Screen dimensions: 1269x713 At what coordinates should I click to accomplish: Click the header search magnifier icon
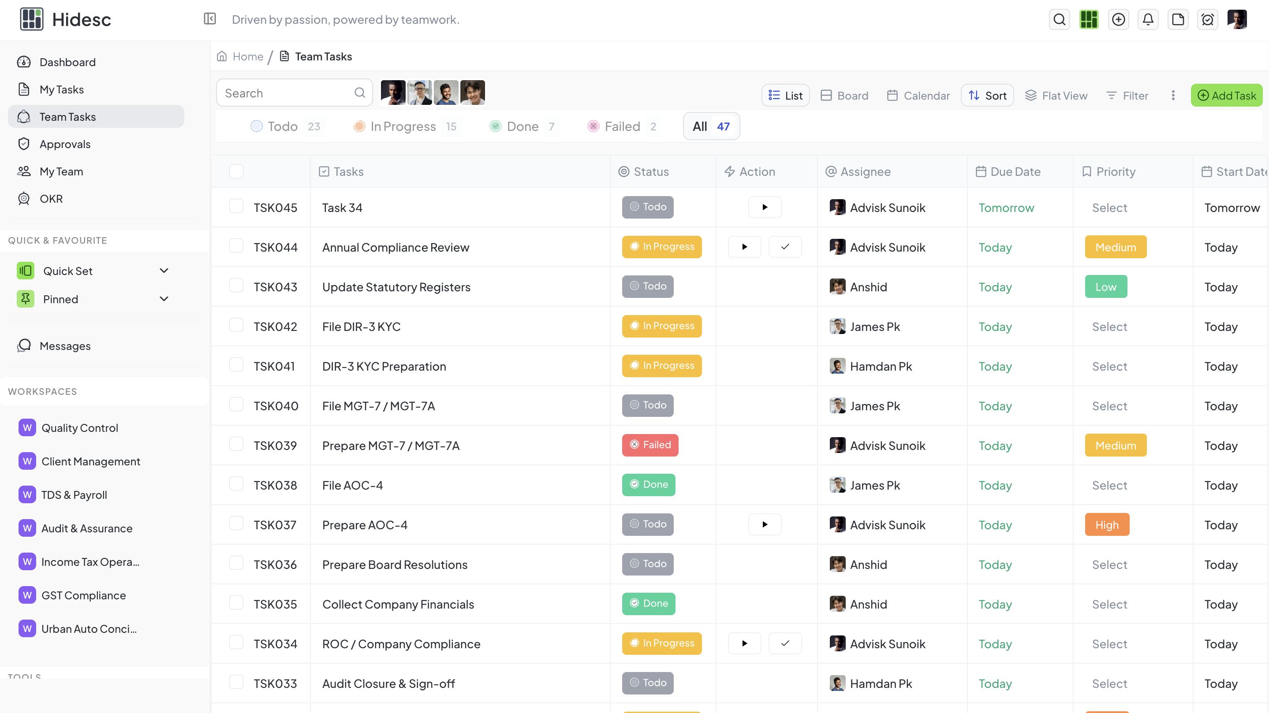(1059, 19)
